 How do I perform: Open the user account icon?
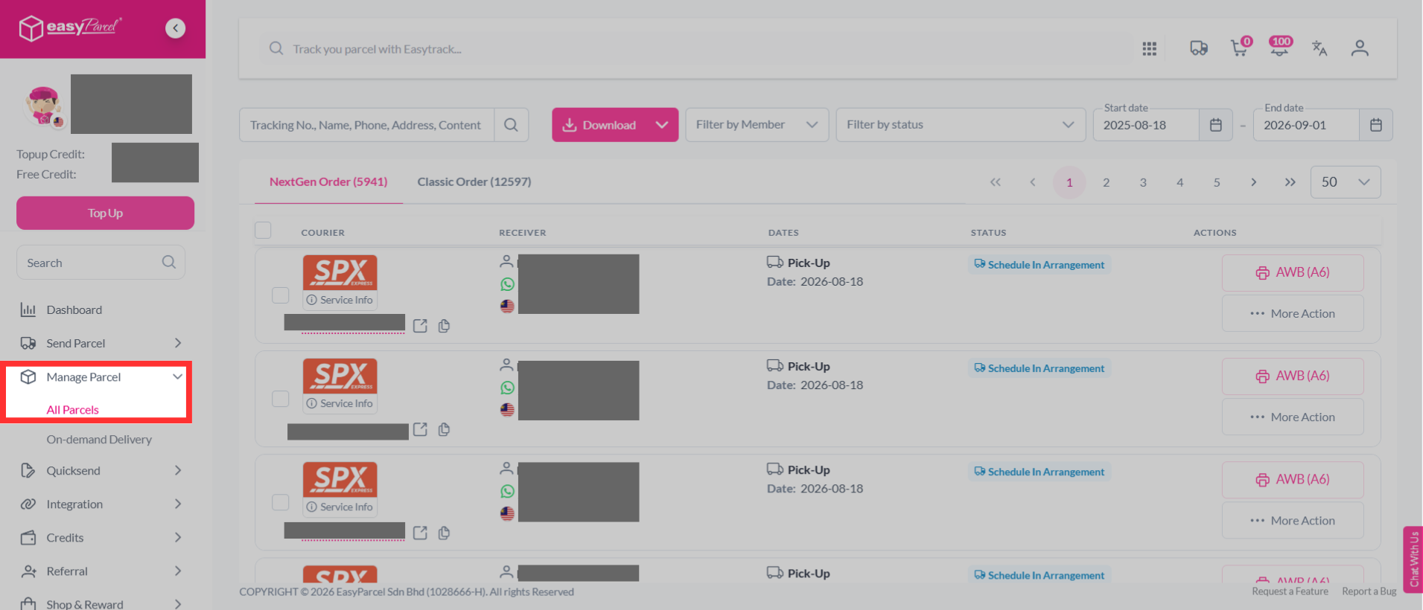pyautogui.click(x=1360, y=48)
